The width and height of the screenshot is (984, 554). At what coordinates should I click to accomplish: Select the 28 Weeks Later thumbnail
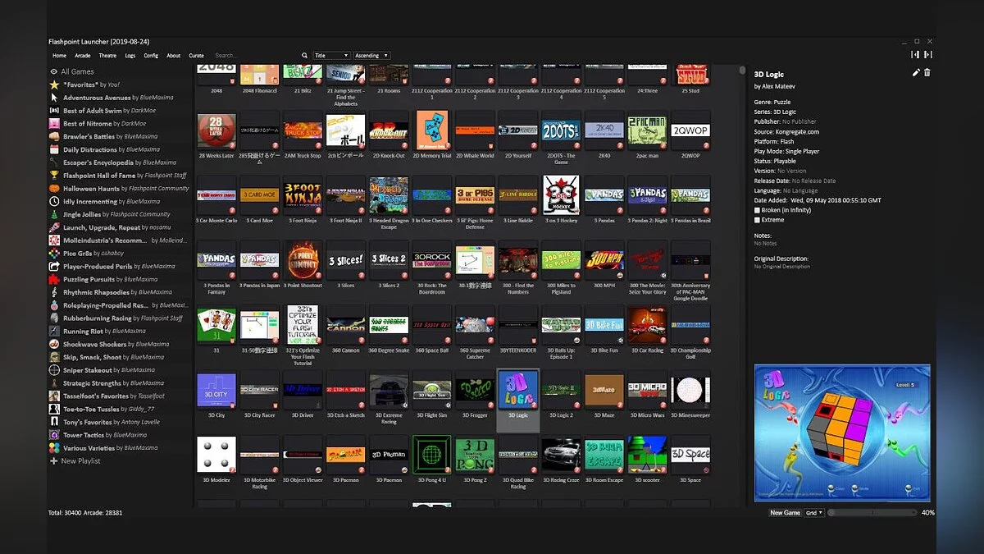(x=216, y=130)
